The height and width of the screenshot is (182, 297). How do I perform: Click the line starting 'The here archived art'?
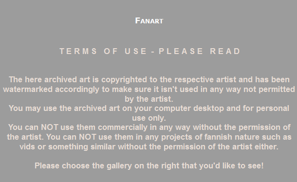pos(149,80)
